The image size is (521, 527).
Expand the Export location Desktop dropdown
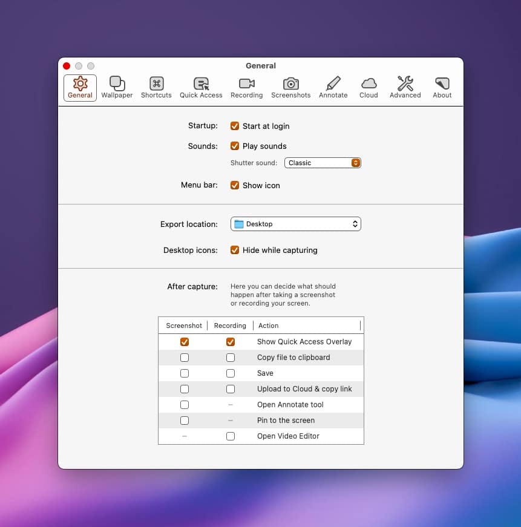[x=295, y=224]
